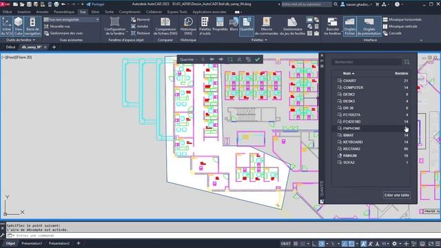Click Mosaïque horizontale
This screenshot has width=441, height=248.
(x=402, y=20)
